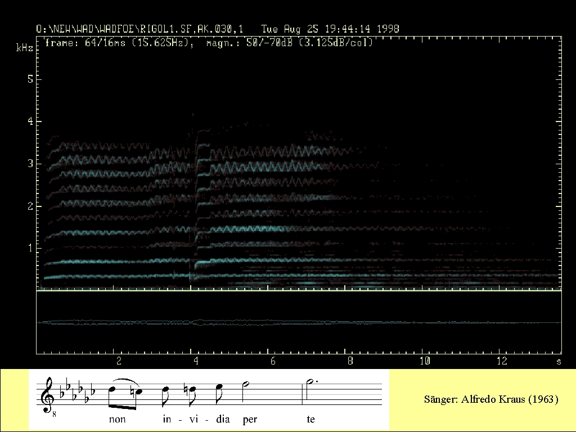The image size is (576, 432).
Task: Click the kHz unit label
Action: pyautogui.click(x=24, y=49)
